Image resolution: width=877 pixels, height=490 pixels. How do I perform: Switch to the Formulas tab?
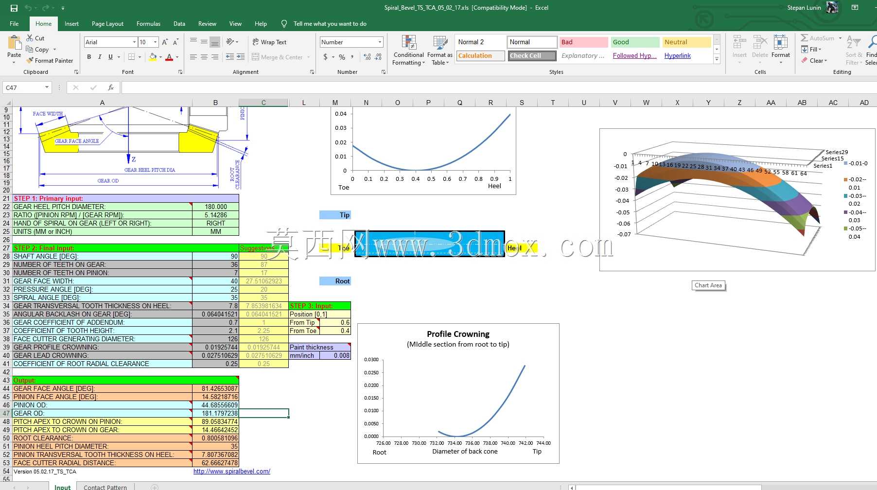148,24
